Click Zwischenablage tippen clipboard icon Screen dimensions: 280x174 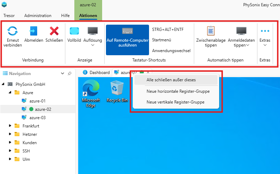[x=211, y=31]
